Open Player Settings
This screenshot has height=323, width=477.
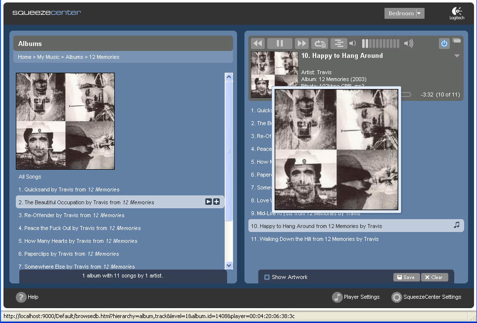click(356, 297)
